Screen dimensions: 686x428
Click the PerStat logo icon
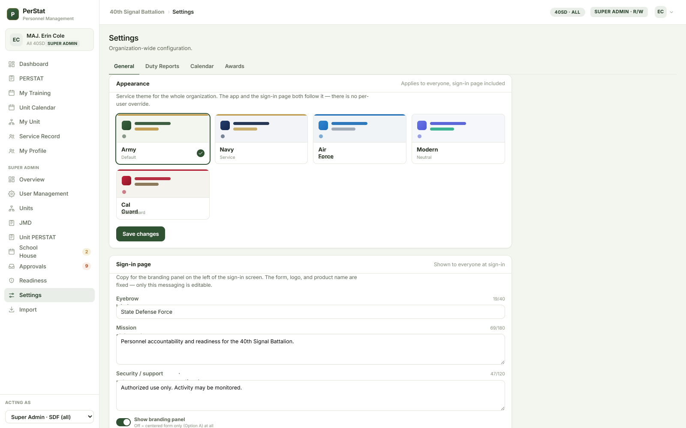(x=13, y=14)
